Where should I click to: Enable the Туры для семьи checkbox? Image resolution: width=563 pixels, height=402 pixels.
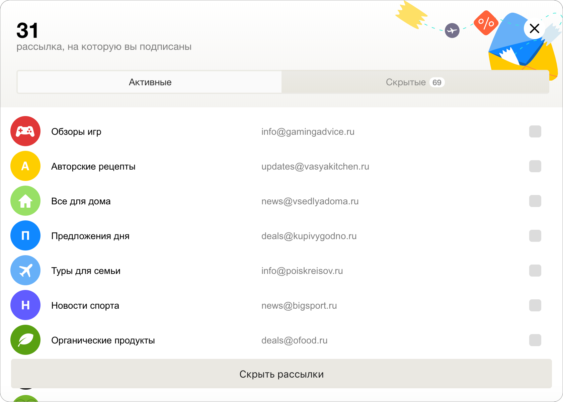pos(535,271)
